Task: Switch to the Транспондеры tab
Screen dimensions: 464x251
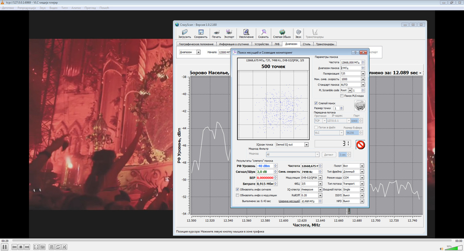Action: pyautogui.click(x=325, y=44)
